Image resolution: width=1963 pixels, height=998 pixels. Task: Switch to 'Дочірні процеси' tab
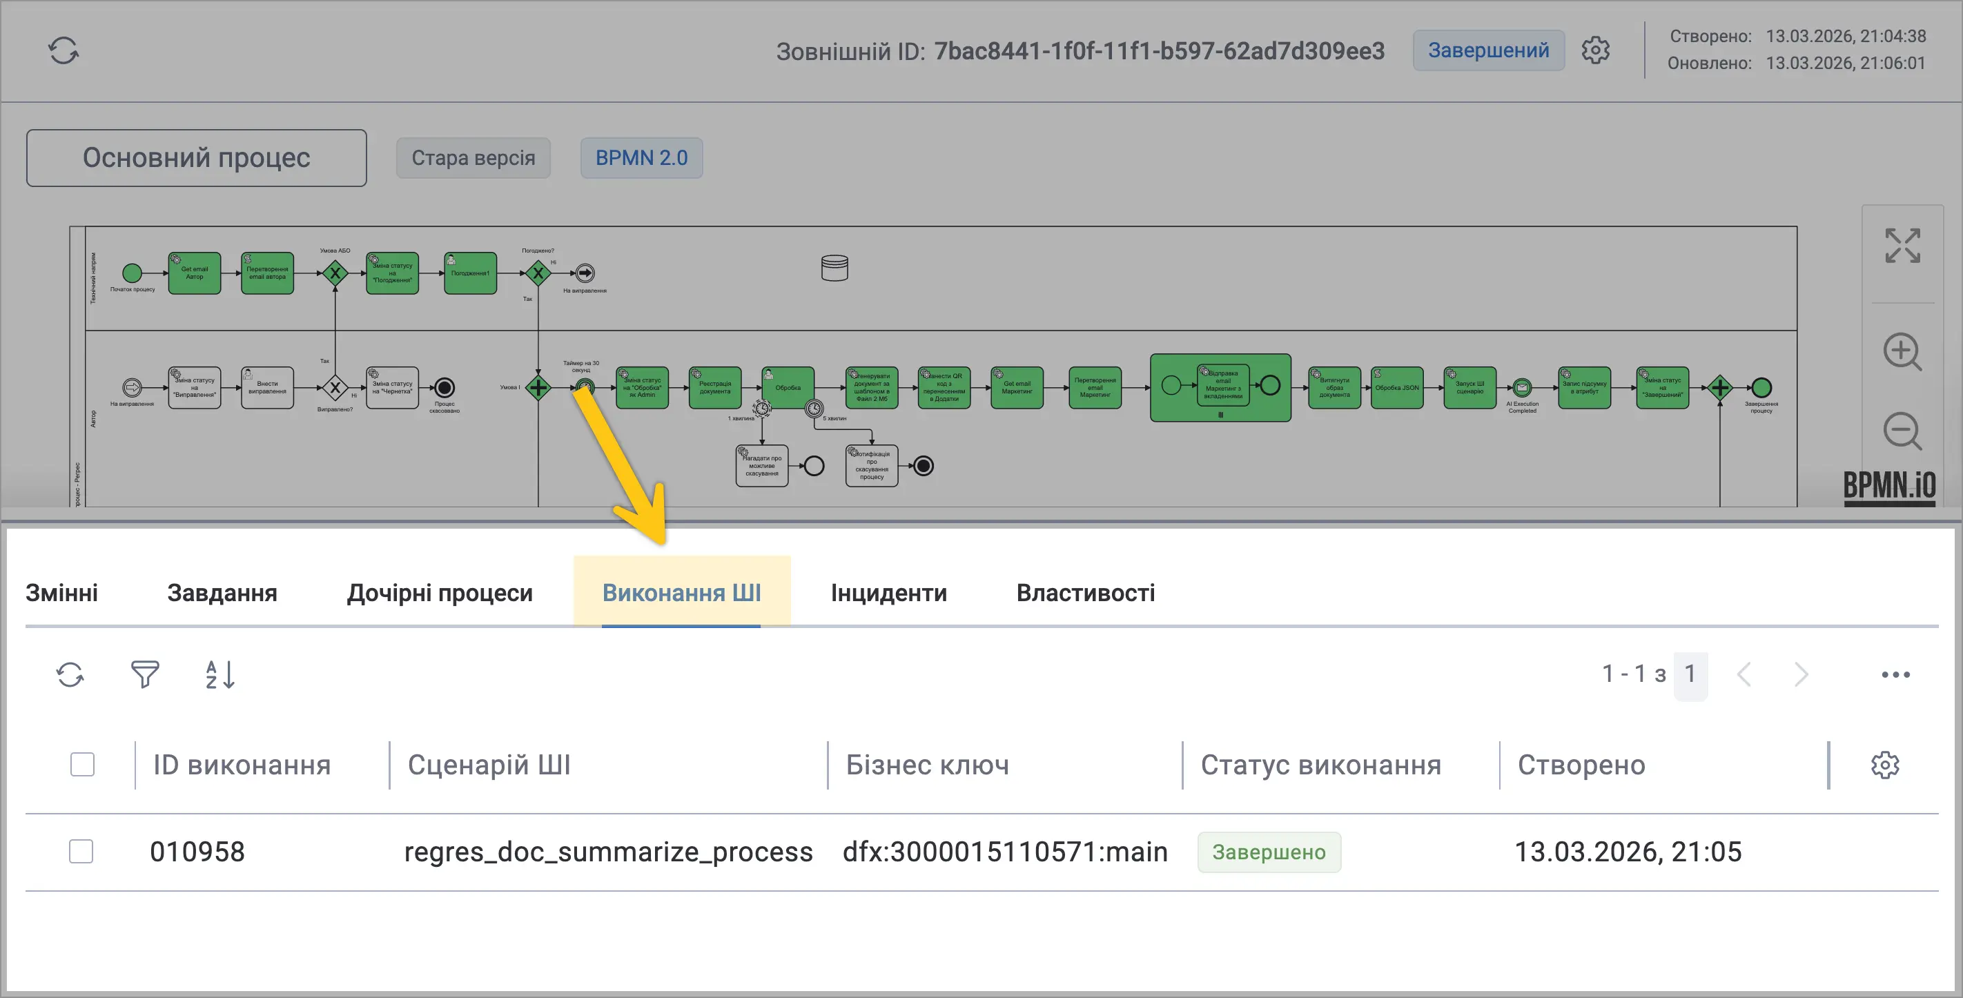click(x=440, y=593)
